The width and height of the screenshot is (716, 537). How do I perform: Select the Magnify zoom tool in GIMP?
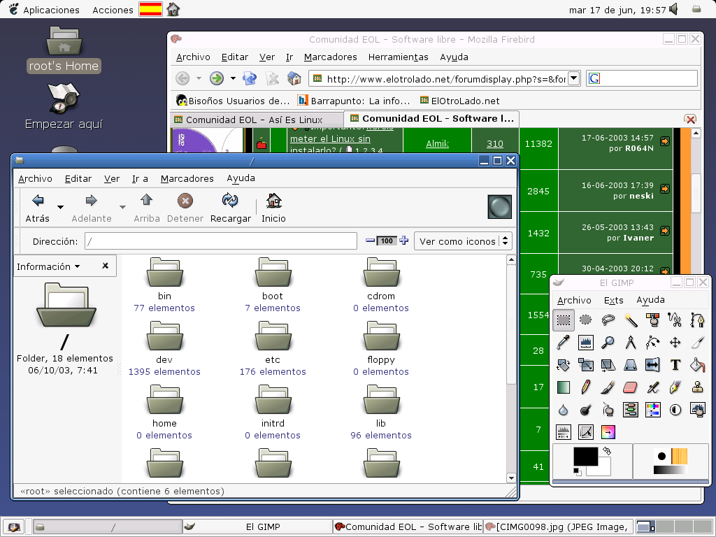[608, 343]
